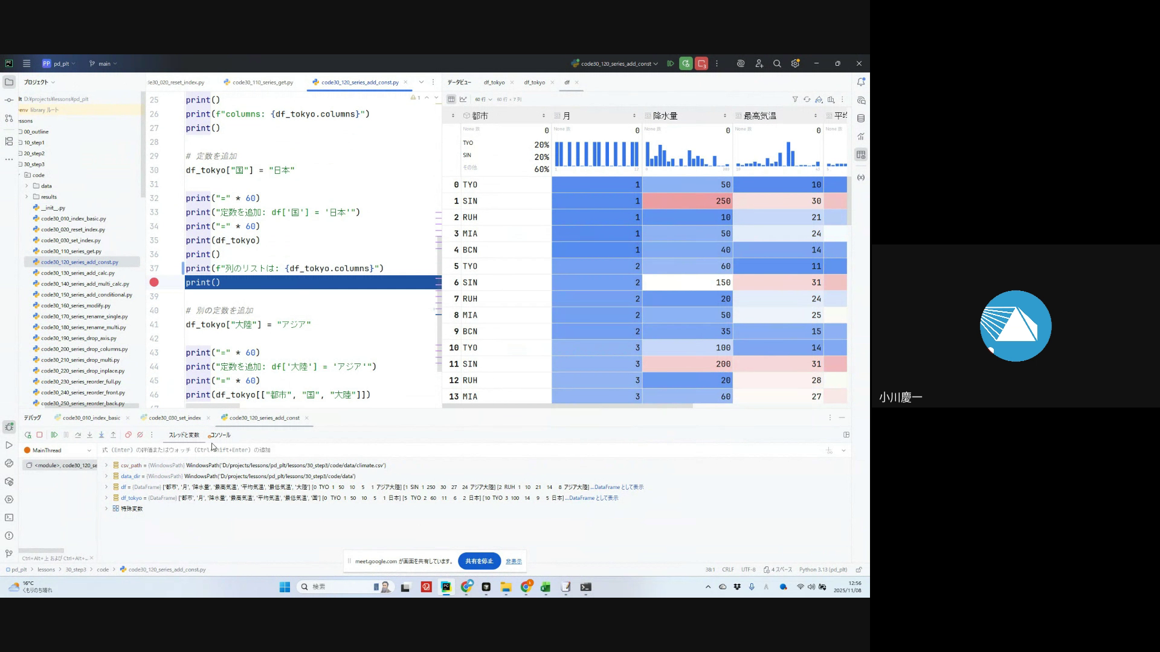Click DataFrame として表示 link for df_tokyo

[x=593, y=498]
